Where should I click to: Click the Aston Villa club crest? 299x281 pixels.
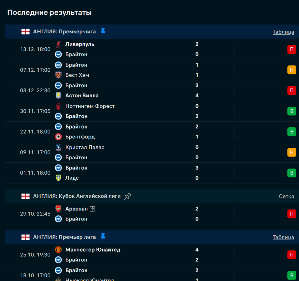(x=58, y=96)
